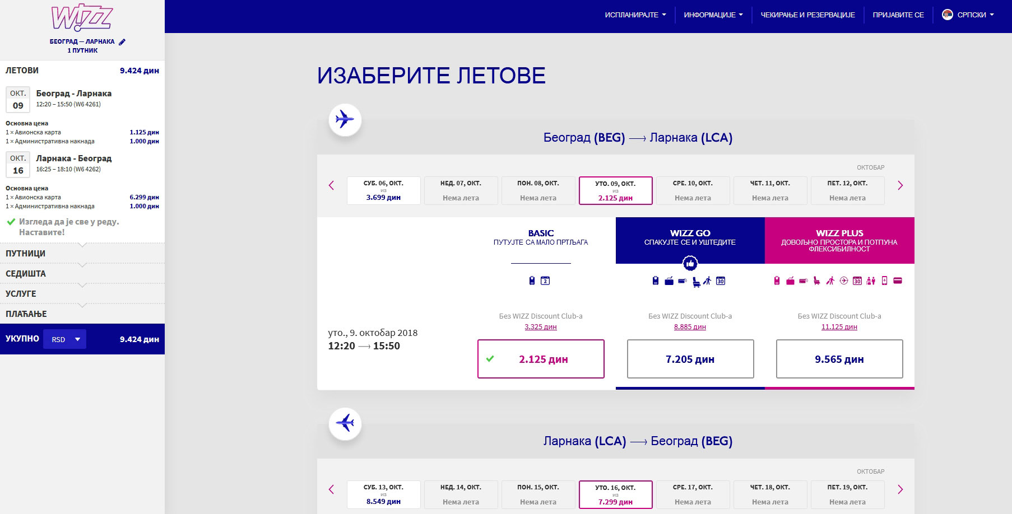Screen dimensions: 1012x514
Task: Select return date УТО. 16, ОКТ.
Action: (x=615, y=494)
